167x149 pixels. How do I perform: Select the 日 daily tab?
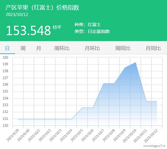(x=7, y=48)
